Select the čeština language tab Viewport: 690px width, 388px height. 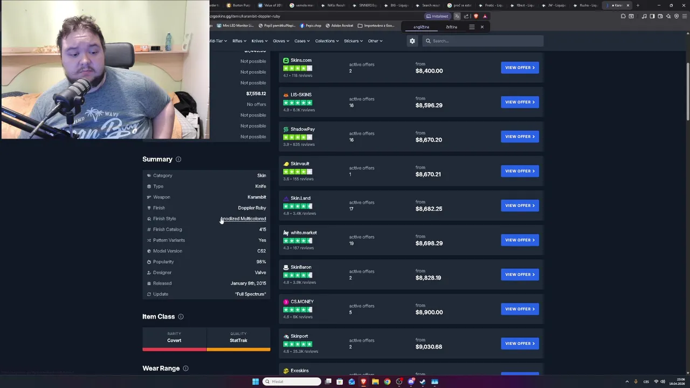[452, 27]
